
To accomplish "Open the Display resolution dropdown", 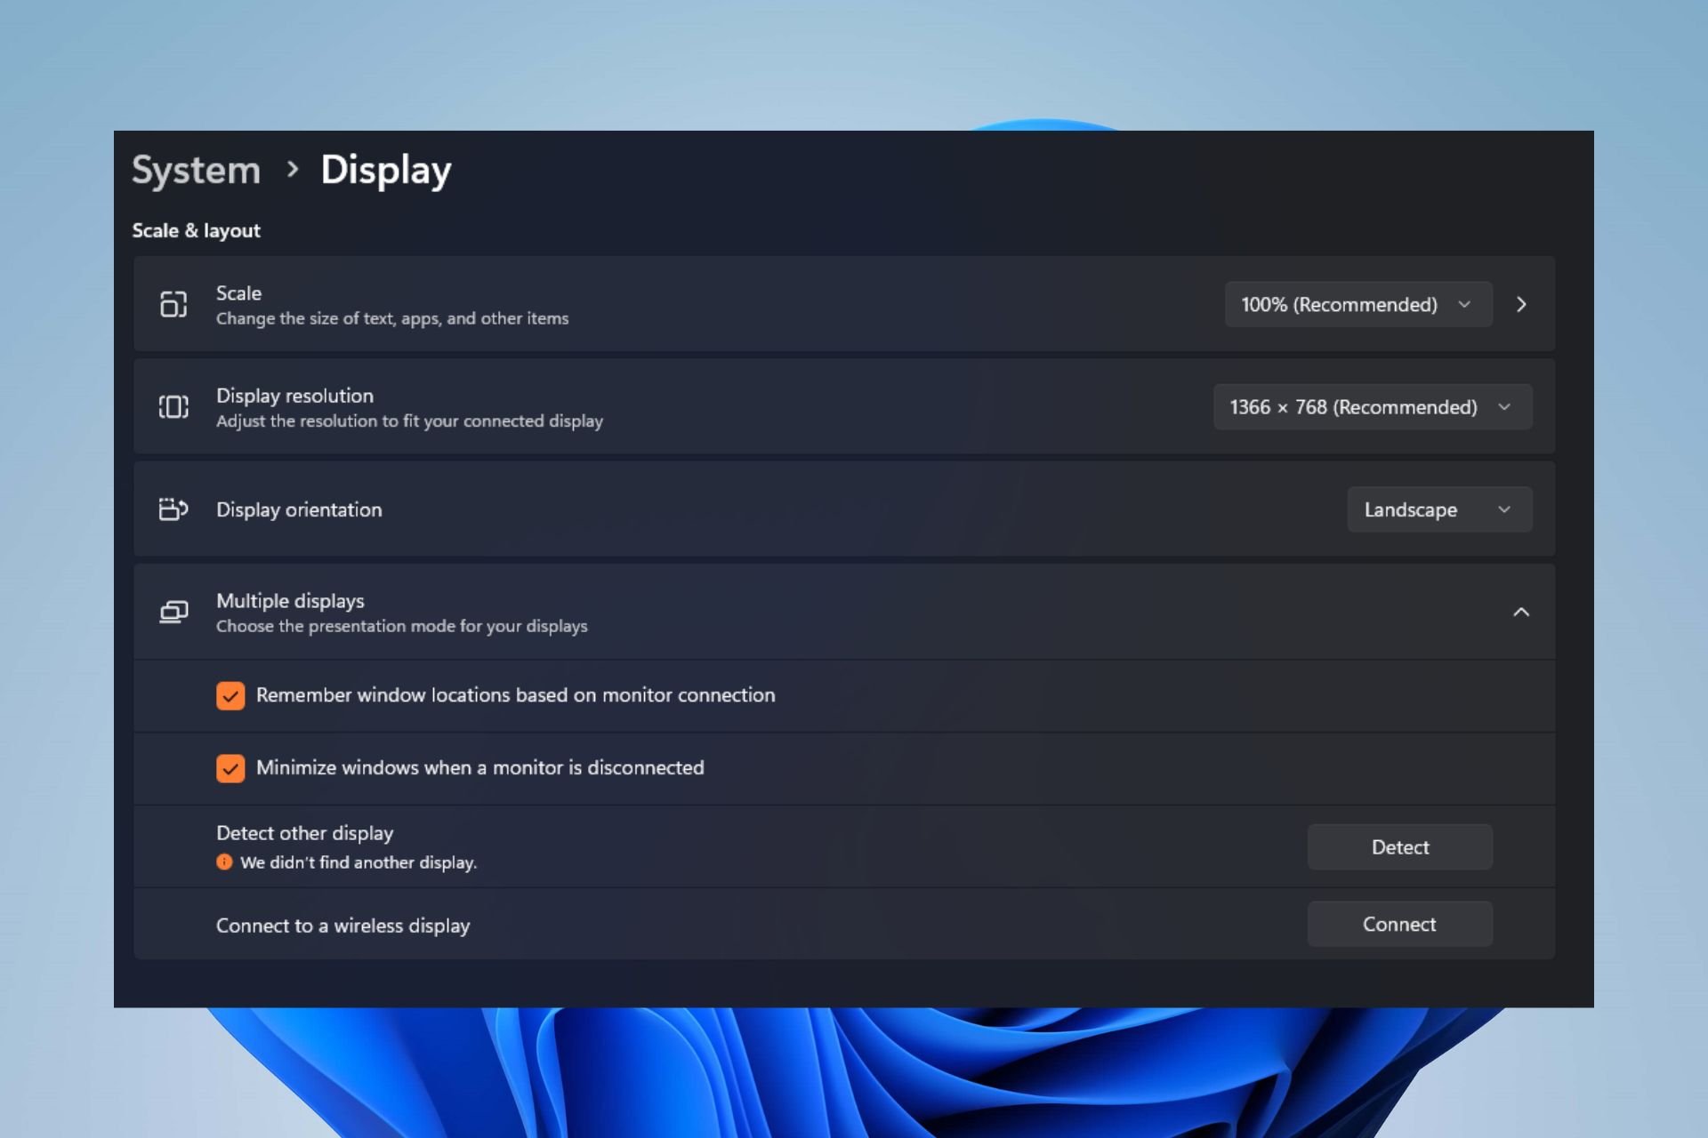I will pyautogui.click(x=1373, y=406).
